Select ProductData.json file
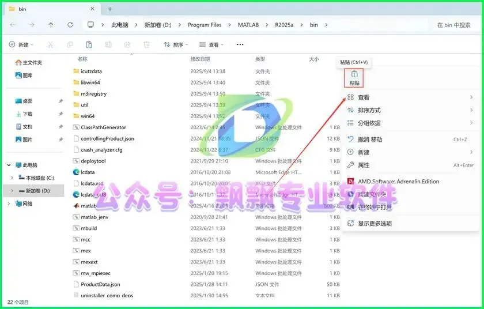This screenshot has height=309, width=484. click(96, 284)
